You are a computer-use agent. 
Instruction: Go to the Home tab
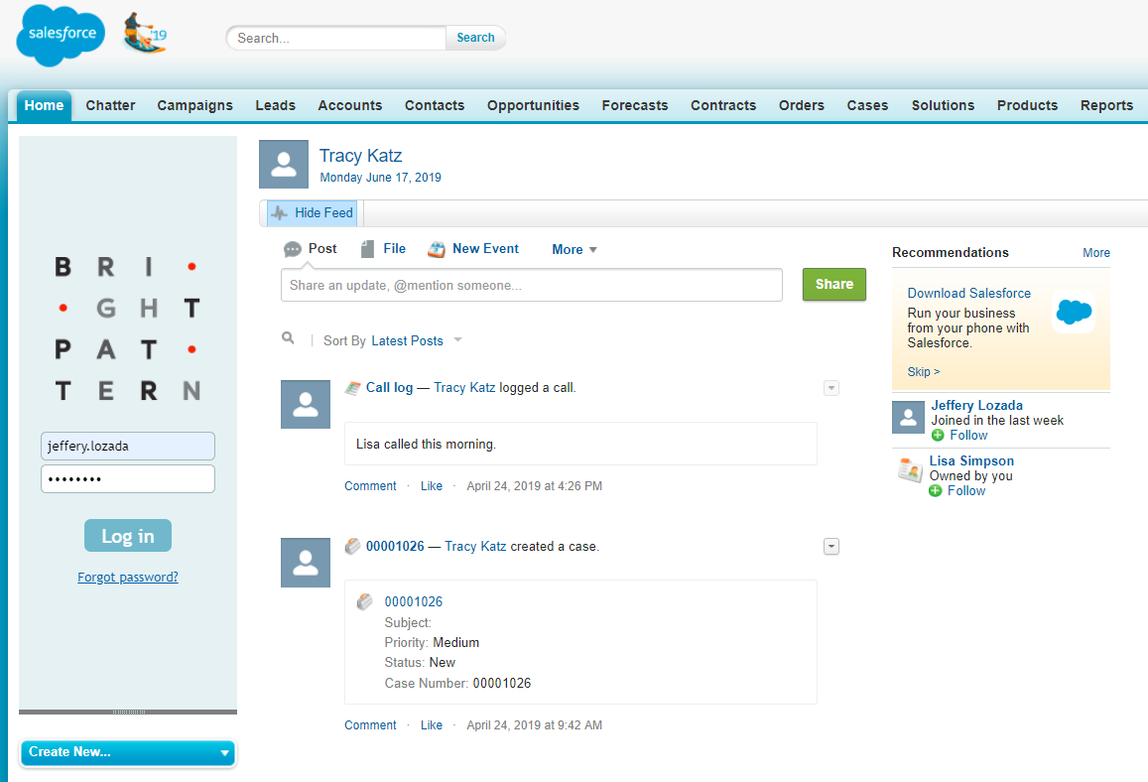pyautogui.click(x=44, y=105)
